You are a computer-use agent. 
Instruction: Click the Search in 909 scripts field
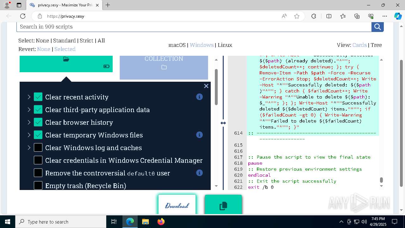coord(194,27)
